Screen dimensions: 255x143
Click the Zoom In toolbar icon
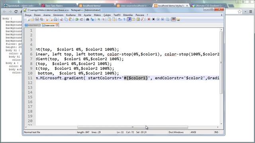[98, 19]
